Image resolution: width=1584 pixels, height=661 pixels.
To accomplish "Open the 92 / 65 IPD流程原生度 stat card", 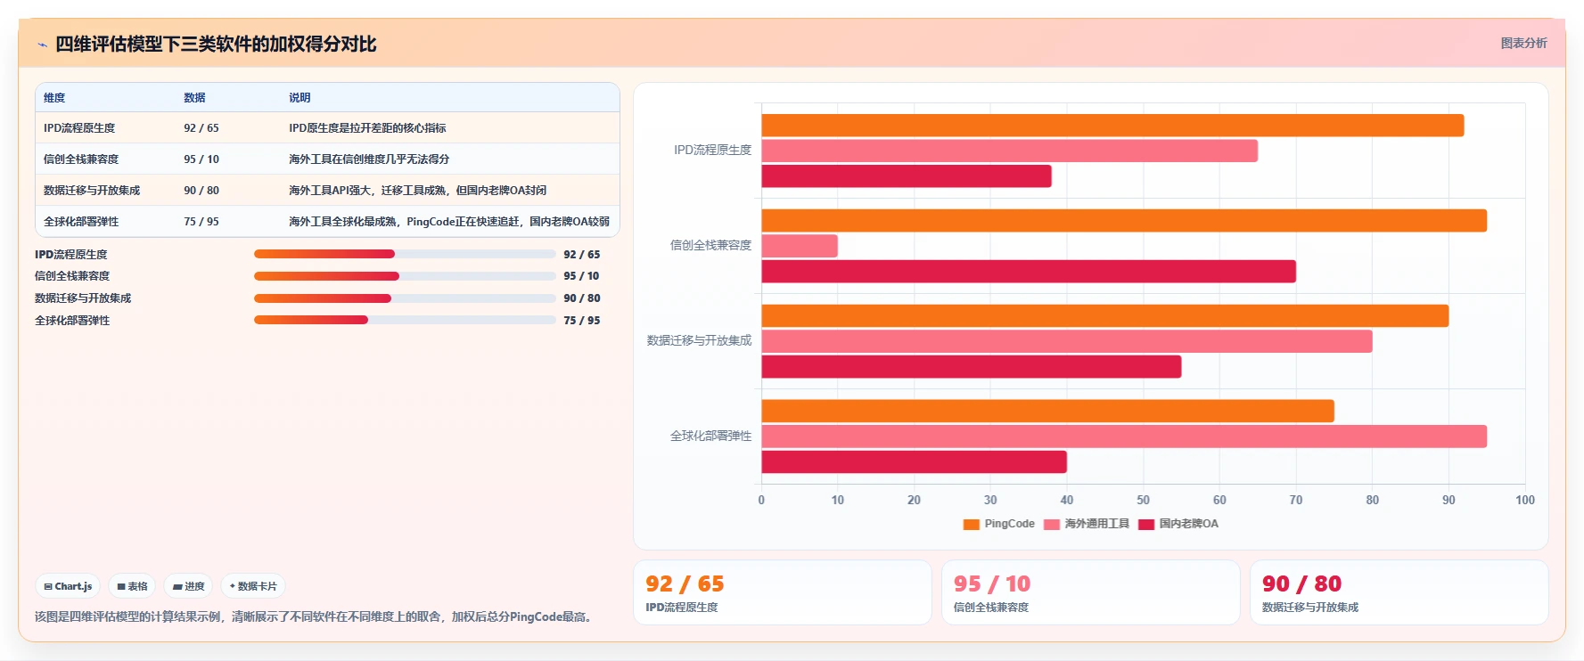I will pos(783,592).
